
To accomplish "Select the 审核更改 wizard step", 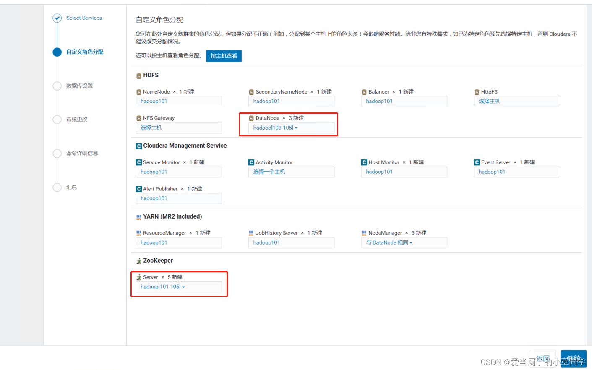I will click(x=77, y=120).
